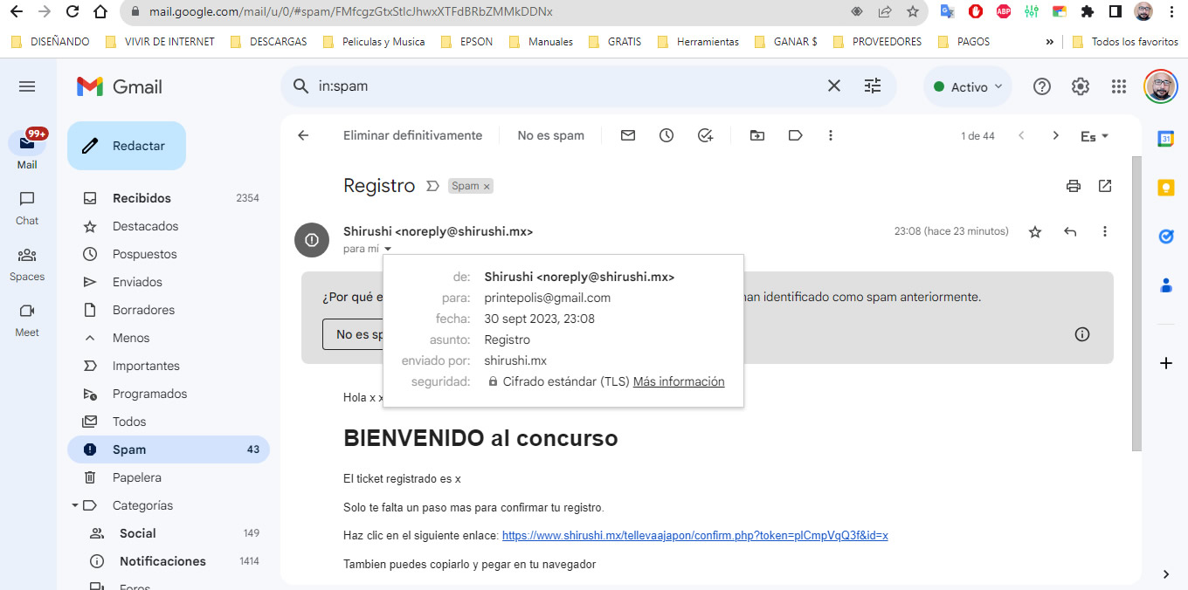The width and height of the screenshot is (1188, 590).
Task: Reply using the arrow icon
Action: 1070,231
